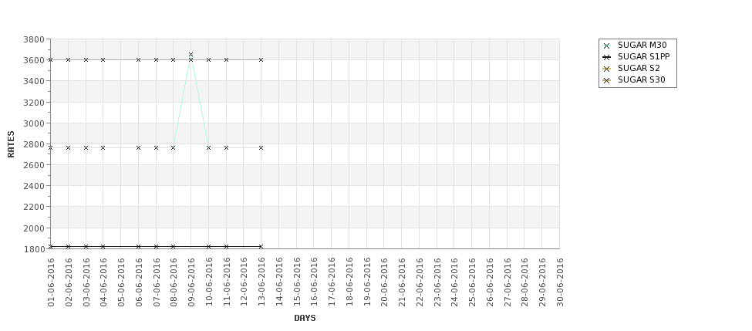This screenshot has height=331, width=752.
Task: Click the 11-06-2016 date label
Action: coord(226,282)
